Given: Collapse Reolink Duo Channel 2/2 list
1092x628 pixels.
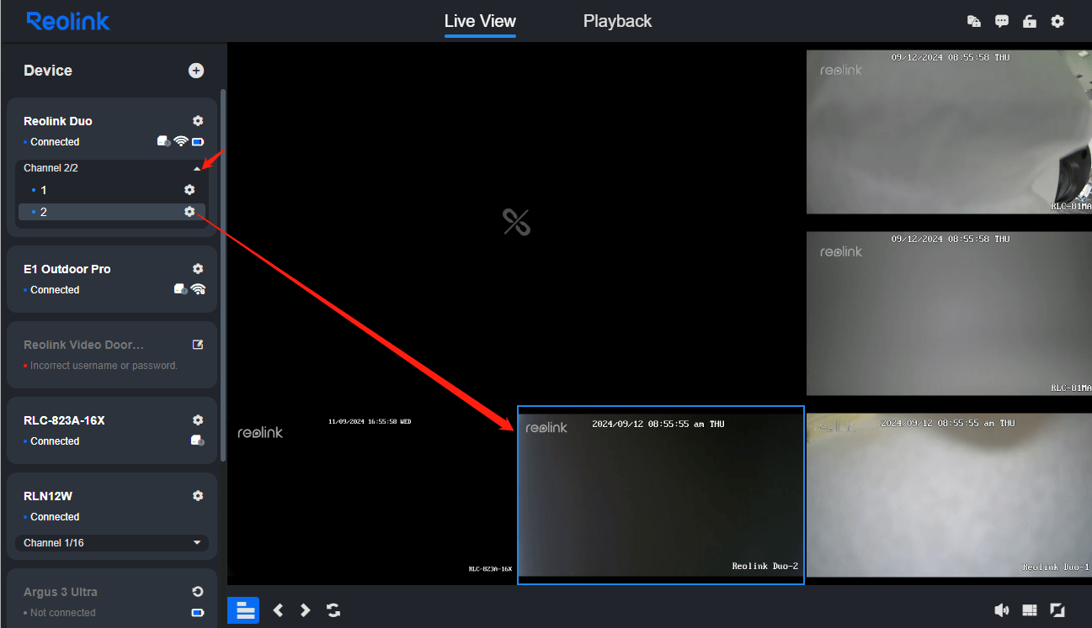Looking at the screenshot, I should coord(197,168).
